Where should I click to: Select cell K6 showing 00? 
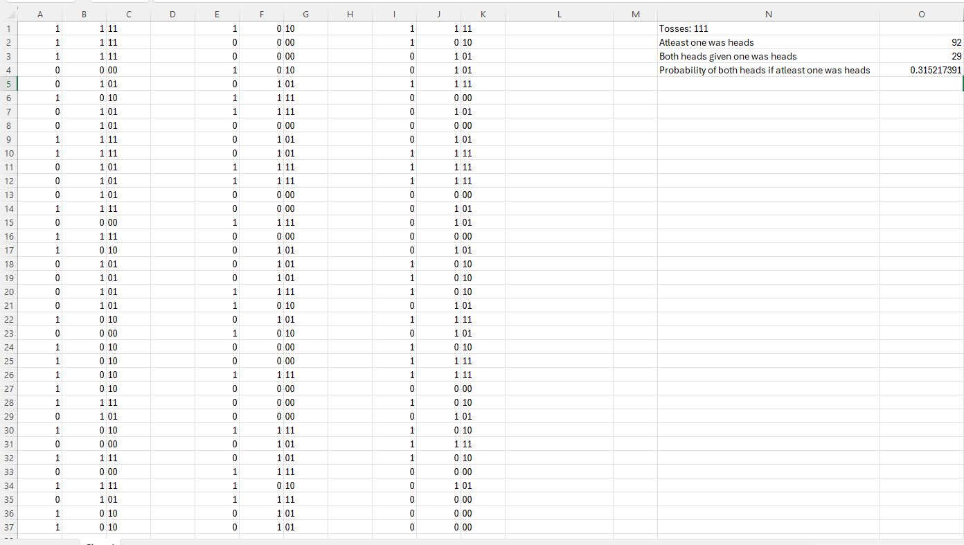[x=483, y=98]
